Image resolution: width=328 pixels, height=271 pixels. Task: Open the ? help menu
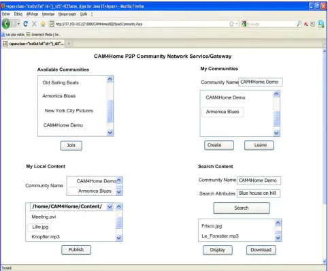[x=92, y=14]
